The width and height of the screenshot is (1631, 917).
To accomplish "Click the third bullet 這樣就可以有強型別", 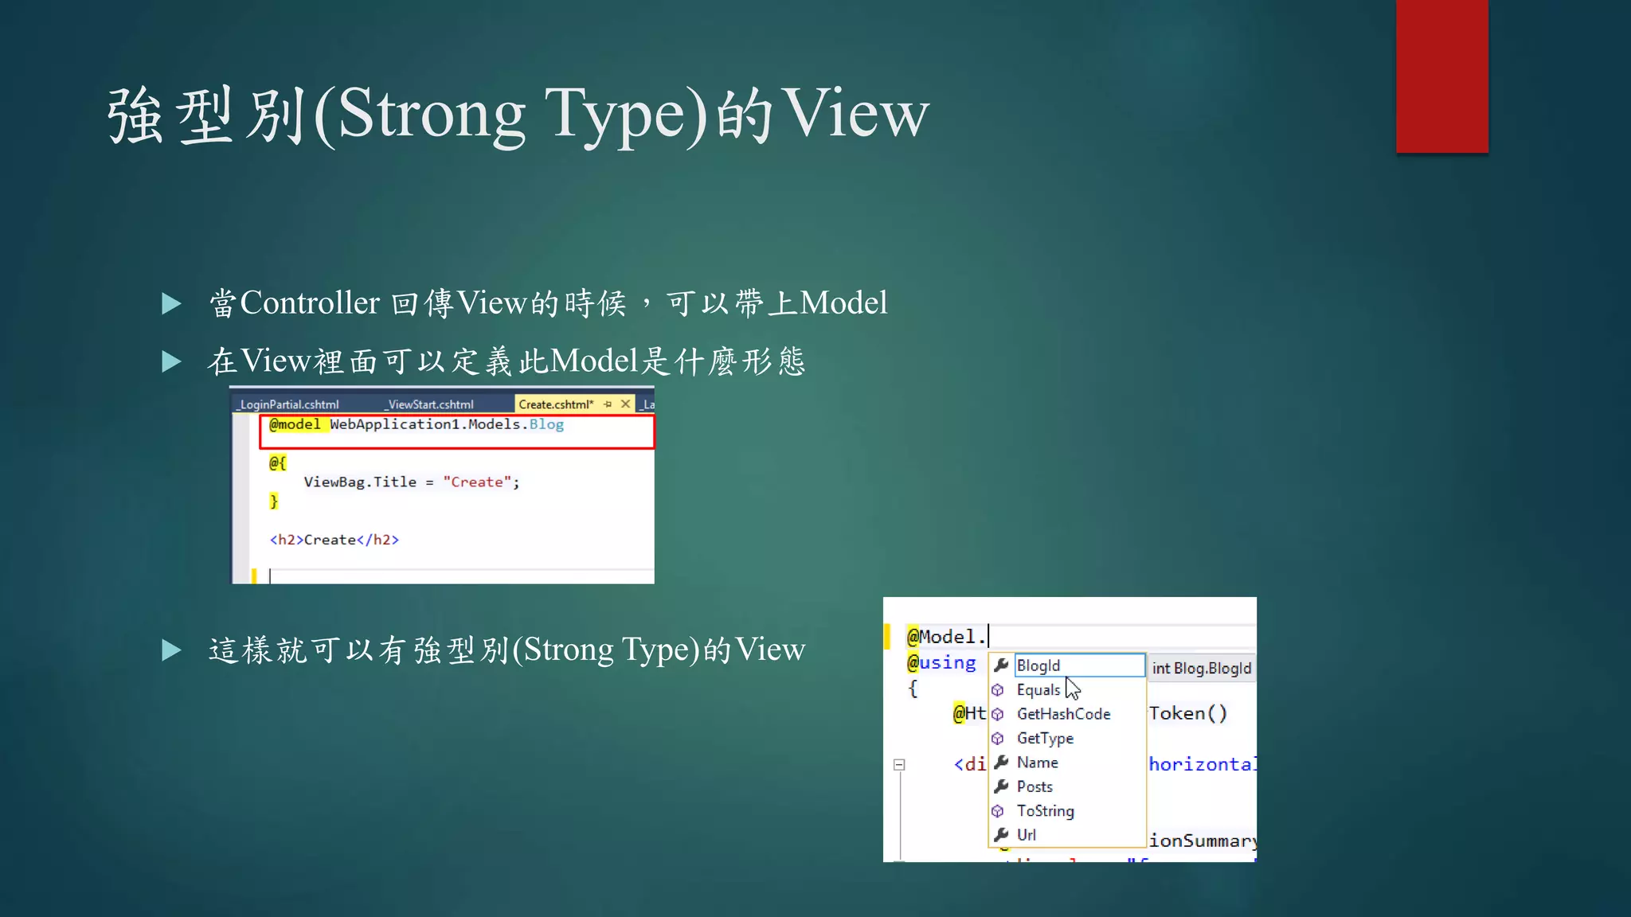I will pyautogui.click(x=507, y=650).
